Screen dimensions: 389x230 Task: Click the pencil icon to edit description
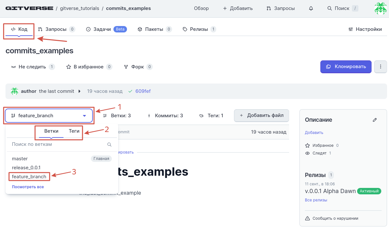tap(374, 120)
